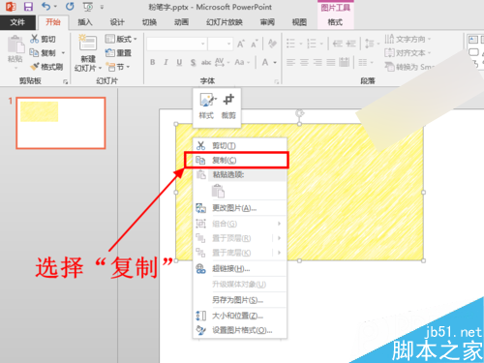Open the text direction (文字方向) dropdown
484x363 pixels.
click(408, 39)
